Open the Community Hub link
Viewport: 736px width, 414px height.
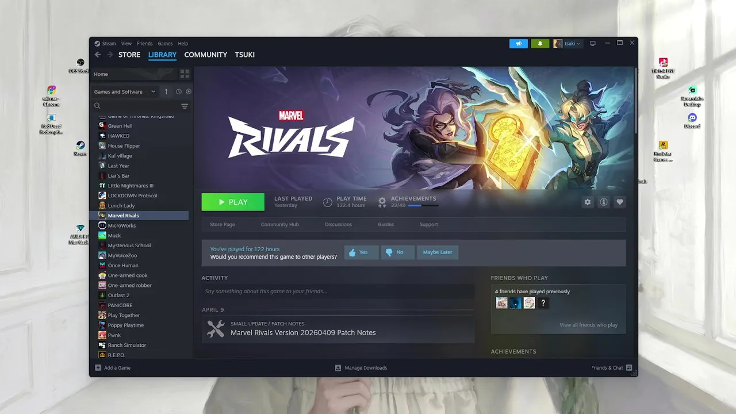(280, 224)
